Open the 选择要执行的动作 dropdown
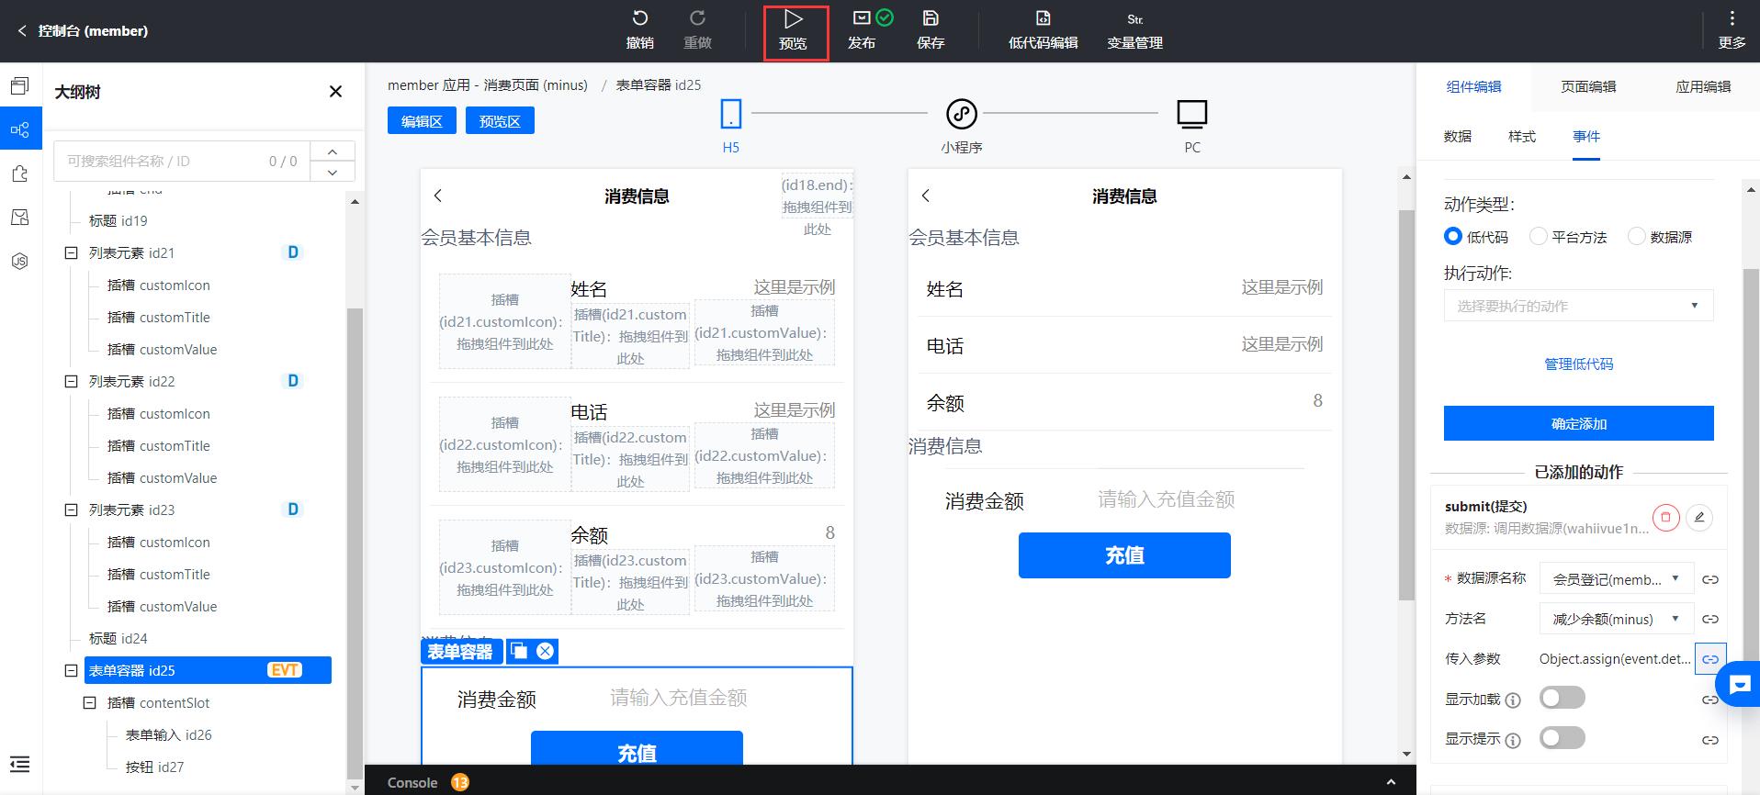The height and width of the screenshot is (795, 1760). [1578, 306]
